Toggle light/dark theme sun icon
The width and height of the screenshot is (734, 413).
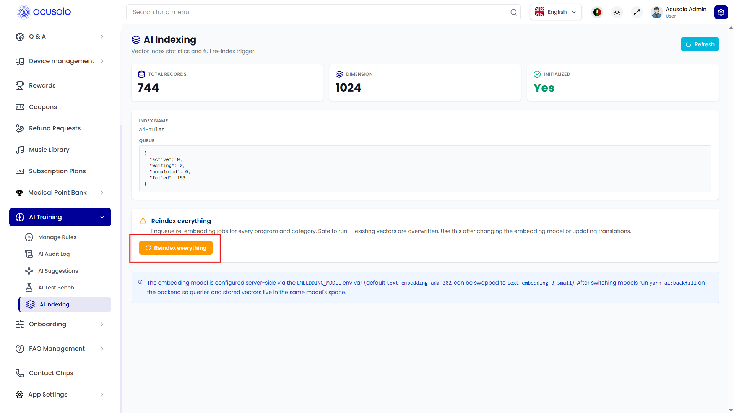(617, 12)
